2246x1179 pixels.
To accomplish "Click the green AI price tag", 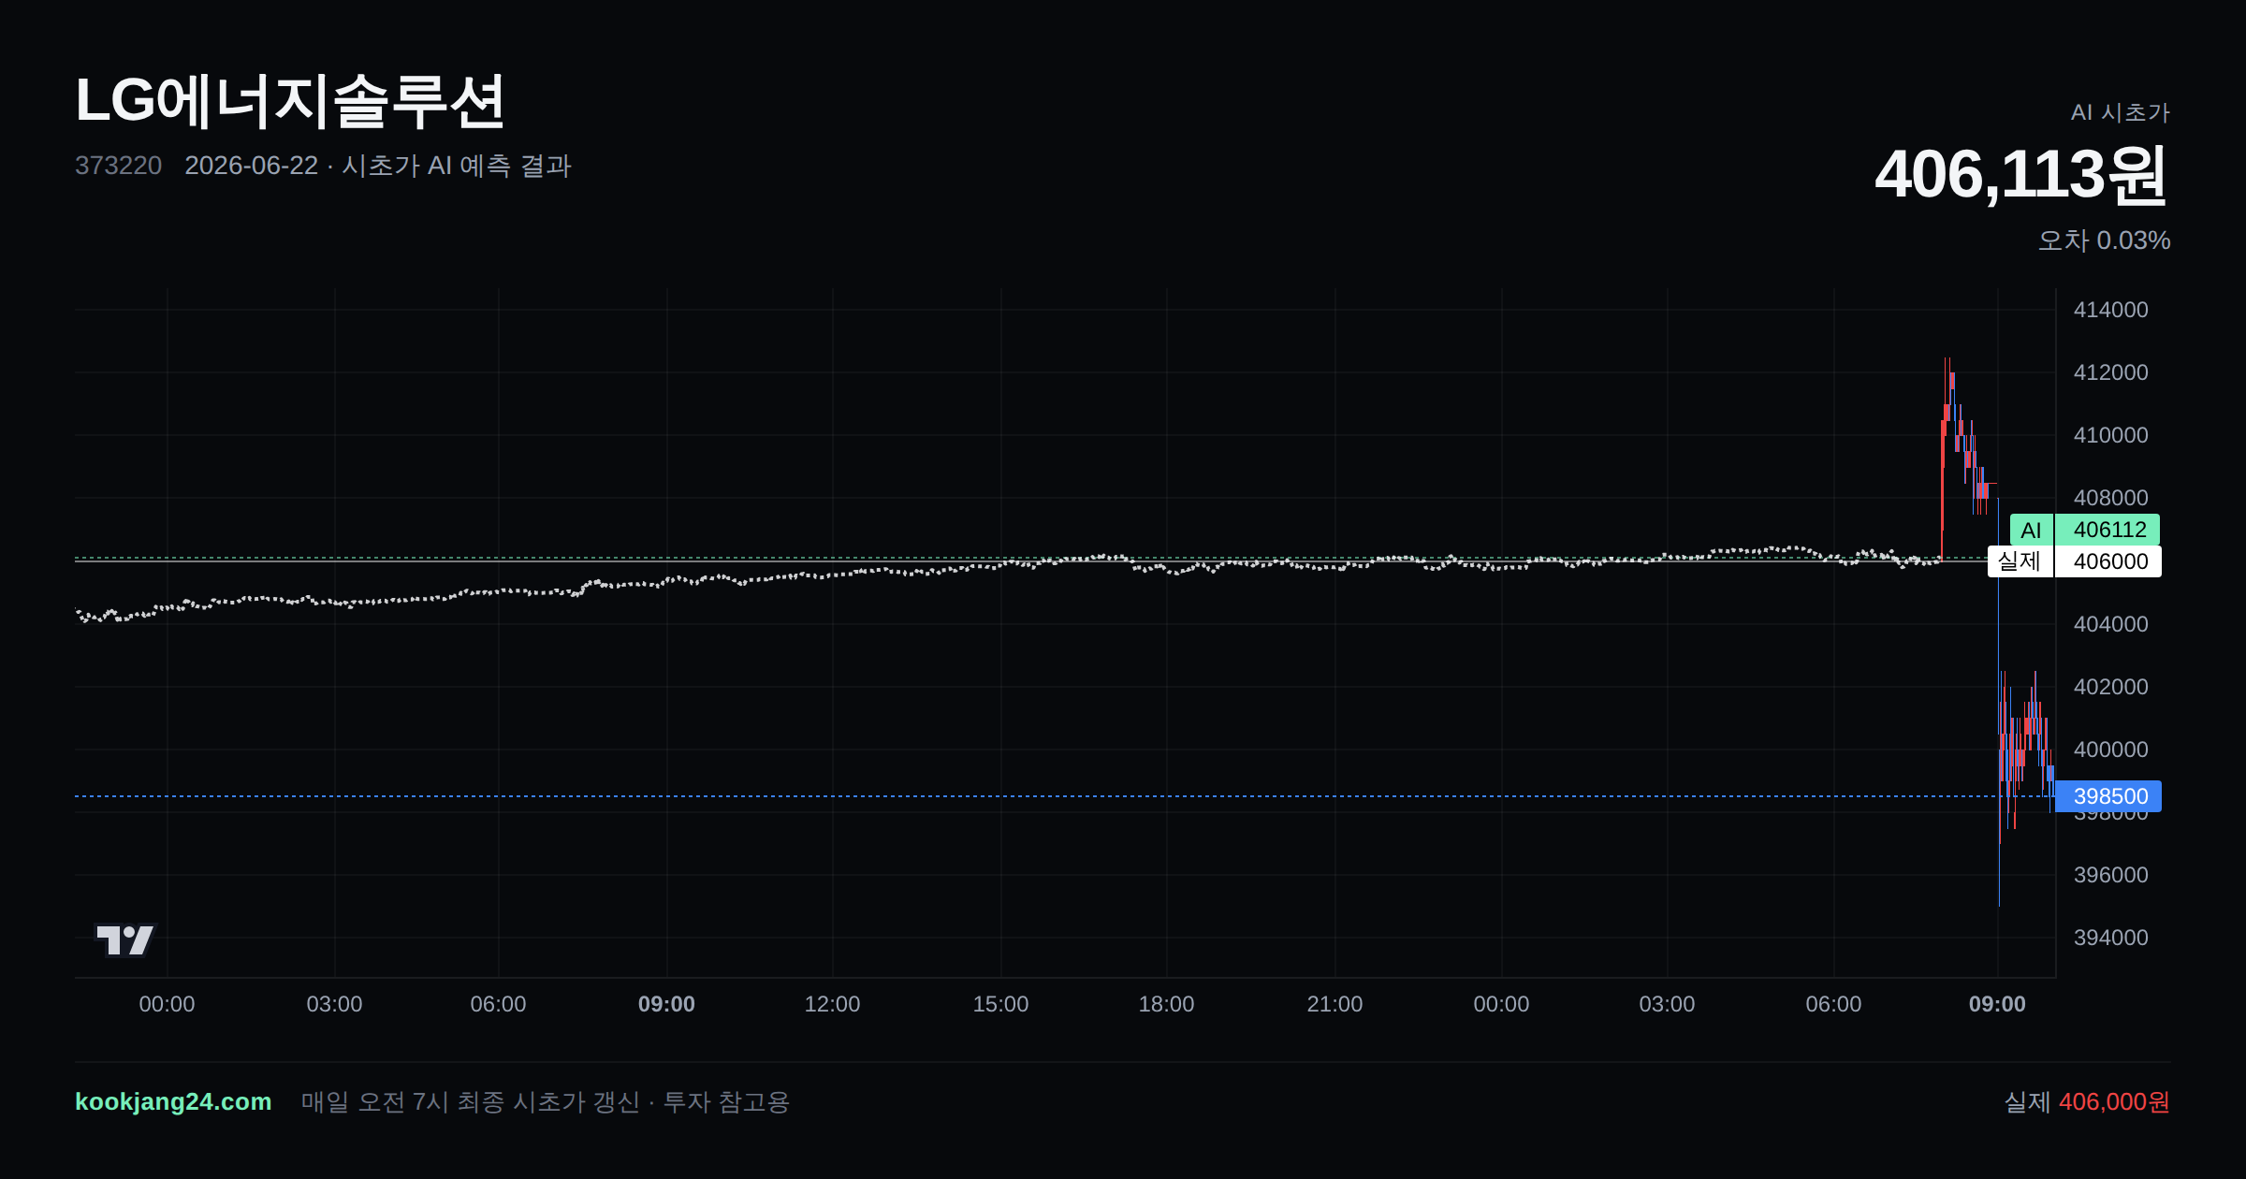I will [2031, 530].
